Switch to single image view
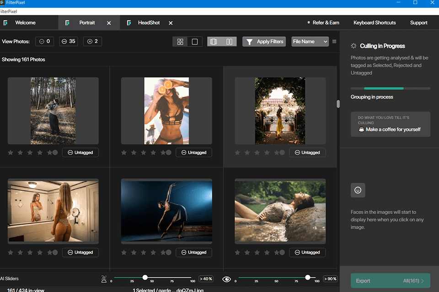Screen dimensions: 439x292 pos(195,42)
